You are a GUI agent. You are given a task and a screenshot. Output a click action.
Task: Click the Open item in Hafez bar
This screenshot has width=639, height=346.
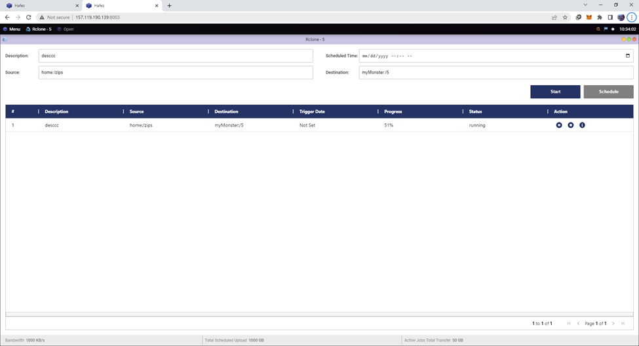66,29
